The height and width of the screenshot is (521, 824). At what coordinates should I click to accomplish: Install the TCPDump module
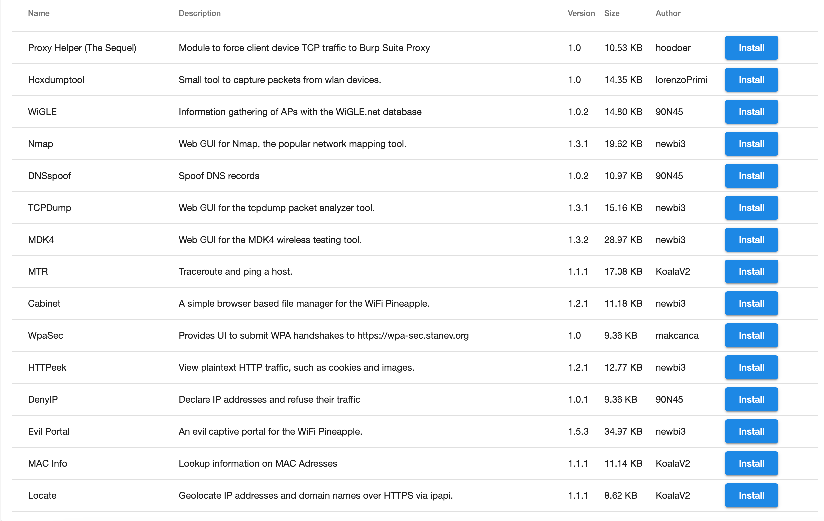coord(751,208)
